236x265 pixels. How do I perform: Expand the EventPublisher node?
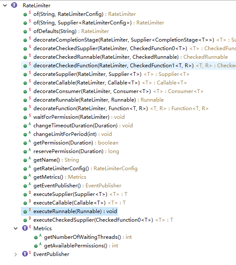click(16, 254)
